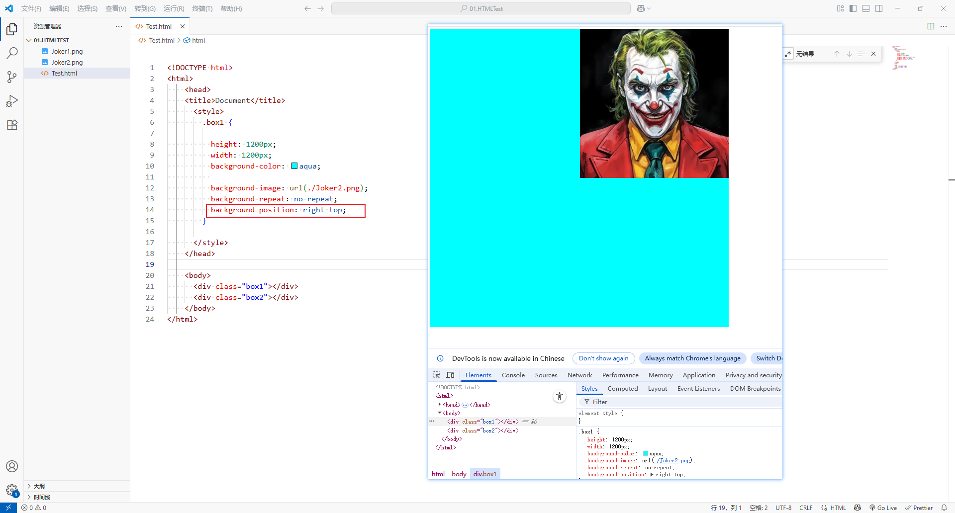Open editor more actions ellipsis menu
This screenshot has width=955, height=513.
click(x=944, y=26)
